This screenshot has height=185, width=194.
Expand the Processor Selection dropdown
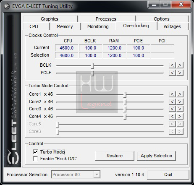97,175
